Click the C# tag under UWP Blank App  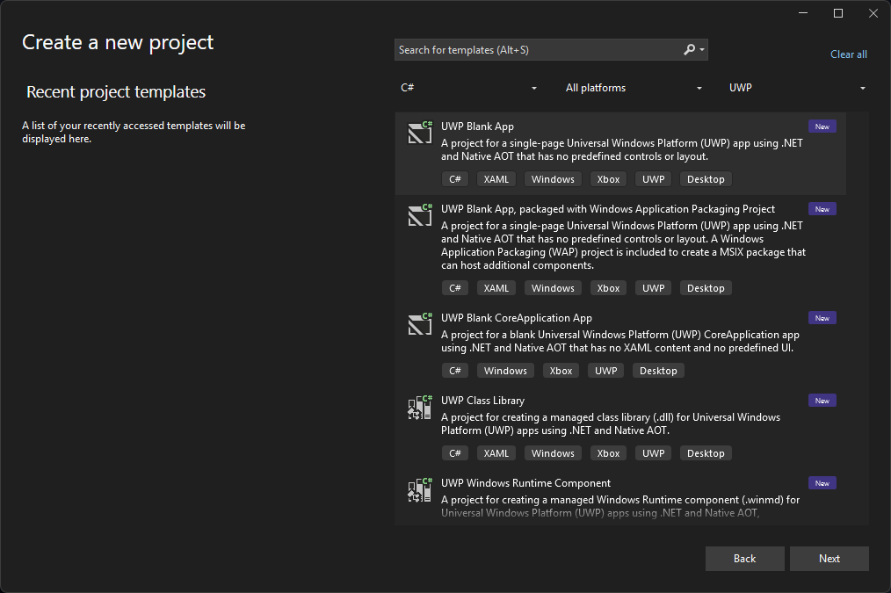click(x=455, y=179)
